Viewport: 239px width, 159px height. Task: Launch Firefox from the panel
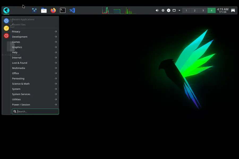click(53, 10)
